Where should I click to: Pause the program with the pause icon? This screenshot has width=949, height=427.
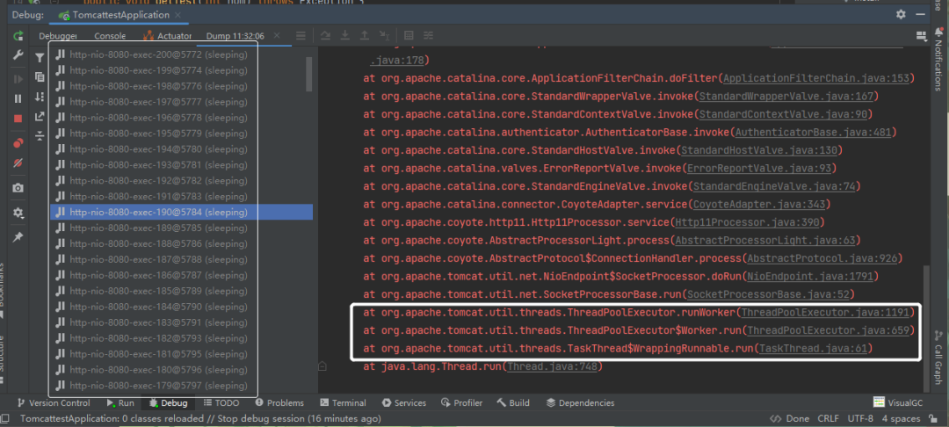18,98
